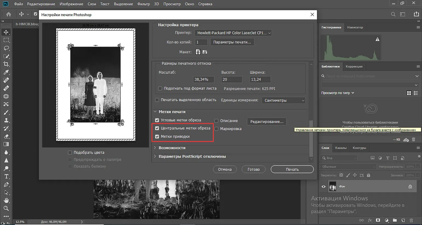Check the Описание checkbox

coord(216,121)
